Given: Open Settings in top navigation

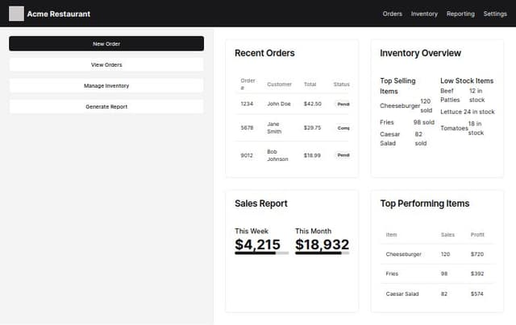Looking at the screenshot, I should pyautogui.click(x=495, y=14).
